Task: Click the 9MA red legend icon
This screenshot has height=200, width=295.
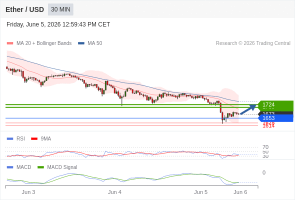Action: 34,139
